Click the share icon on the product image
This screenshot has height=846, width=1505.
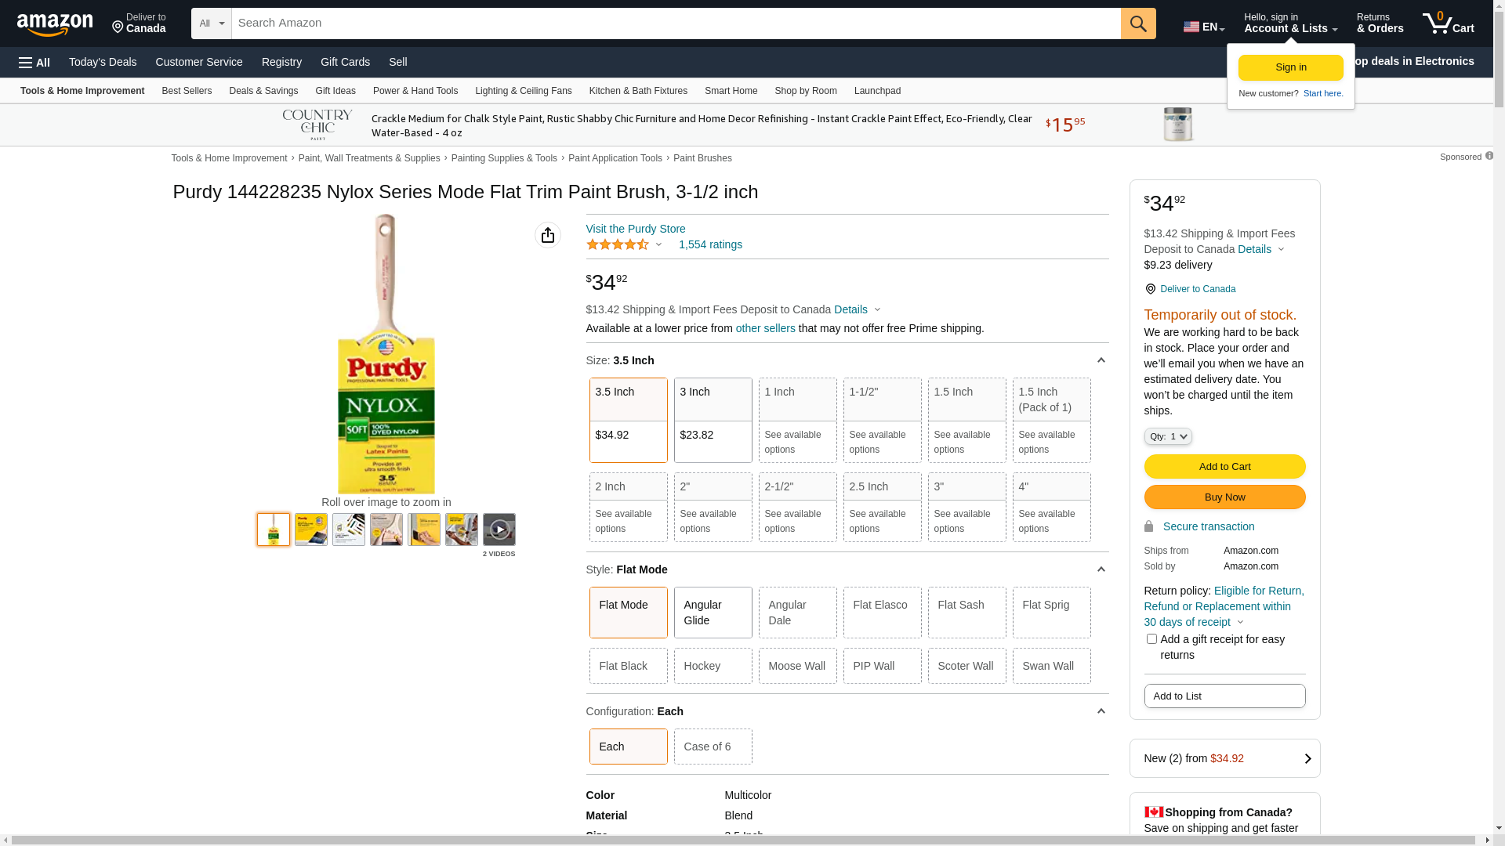point(547,235)
